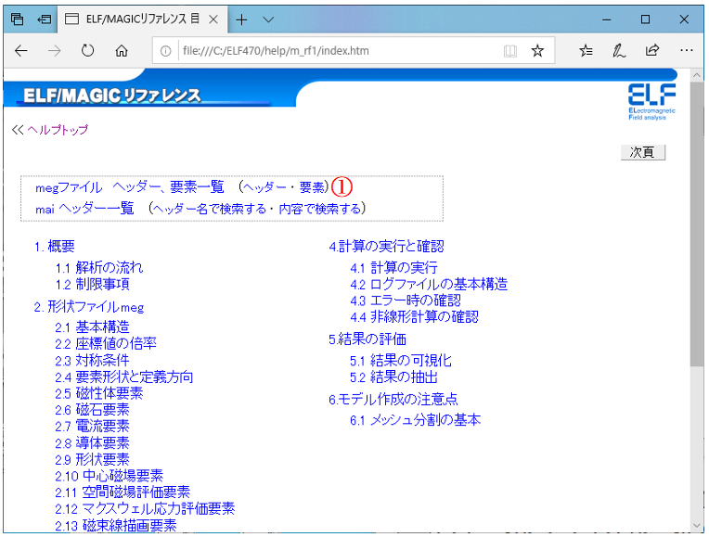Show tab previews chevron
This screenshot has height=537, width=709.
[268, 19]
